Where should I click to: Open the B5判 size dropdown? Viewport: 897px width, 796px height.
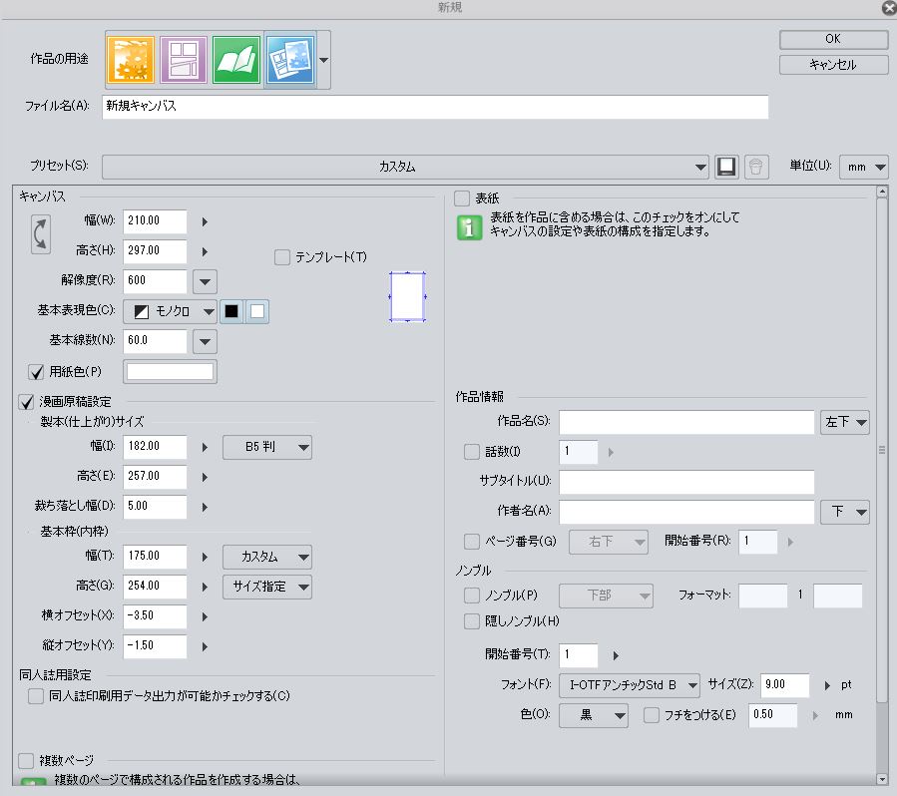pyautogui.click(x=266, y=448)
